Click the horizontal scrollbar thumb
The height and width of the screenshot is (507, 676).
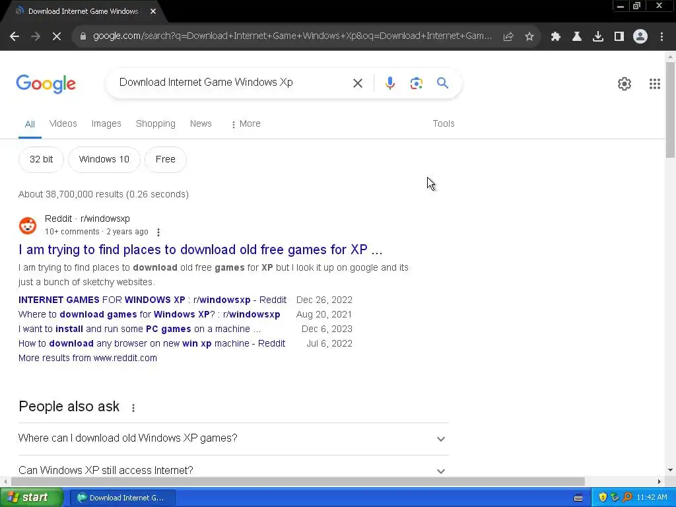click(x=298, y=481)
